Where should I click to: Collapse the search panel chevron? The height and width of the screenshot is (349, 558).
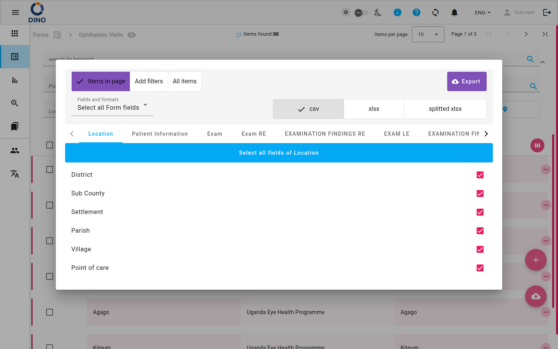(x=542, y=62)
